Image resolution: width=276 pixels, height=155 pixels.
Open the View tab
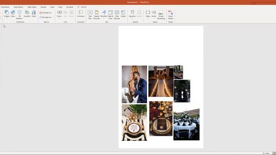pos(52,7)
